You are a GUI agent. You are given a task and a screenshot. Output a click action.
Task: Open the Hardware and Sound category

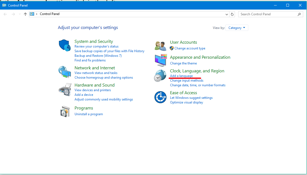[x=94, y=85]
